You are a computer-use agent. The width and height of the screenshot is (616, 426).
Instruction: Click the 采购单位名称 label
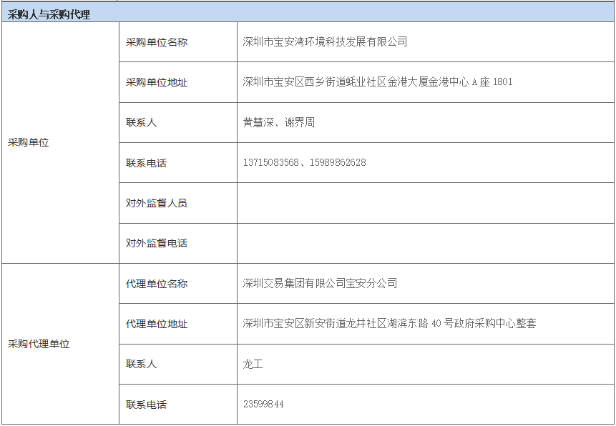pyautogui.click(x=157, y=42)
